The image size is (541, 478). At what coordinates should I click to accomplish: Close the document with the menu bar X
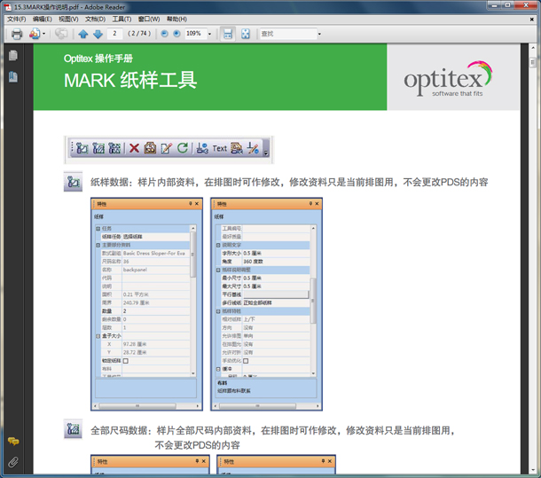[x=531, y=20]
